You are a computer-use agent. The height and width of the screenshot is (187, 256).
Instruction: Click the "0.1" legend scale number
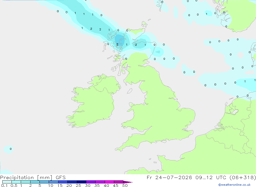pos(4,185)
